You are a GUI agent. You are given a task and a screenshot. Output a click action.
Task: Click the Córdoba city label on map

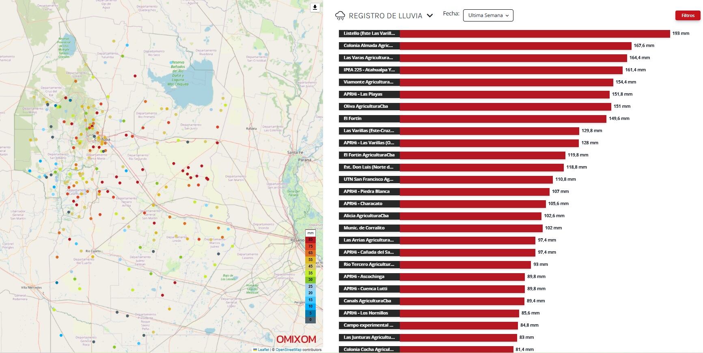tap(103, 139)
